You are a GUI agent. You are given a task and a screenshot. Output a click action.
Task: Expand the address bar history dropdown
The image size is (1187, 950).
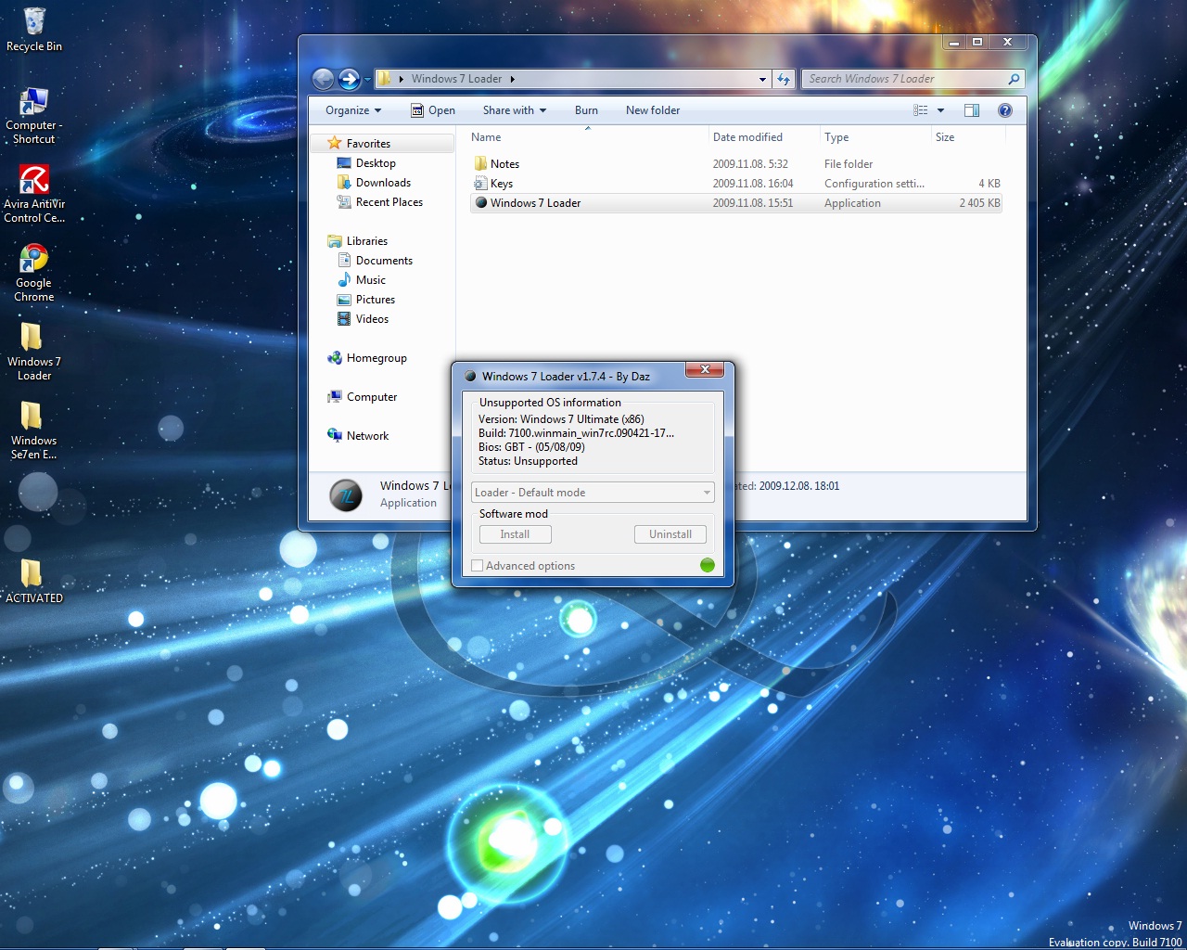(x=762, y=79)
